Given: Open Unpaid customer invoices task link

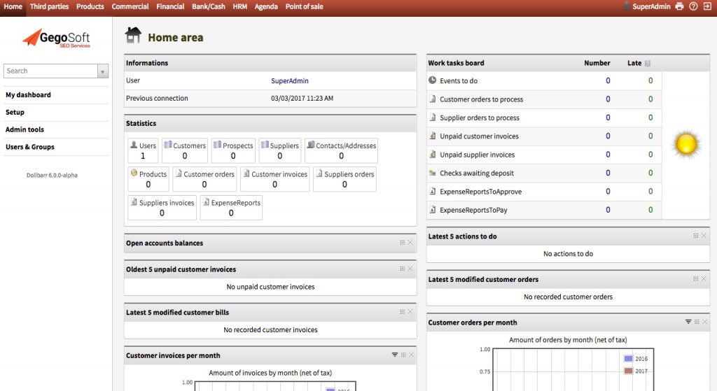Looking at the screenshot, I should [480, 136].
